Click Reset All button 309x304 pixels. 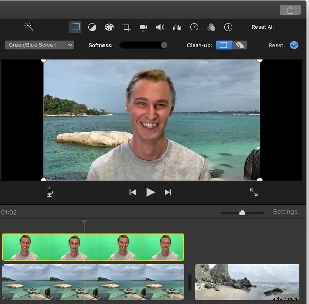coord(263,27)
